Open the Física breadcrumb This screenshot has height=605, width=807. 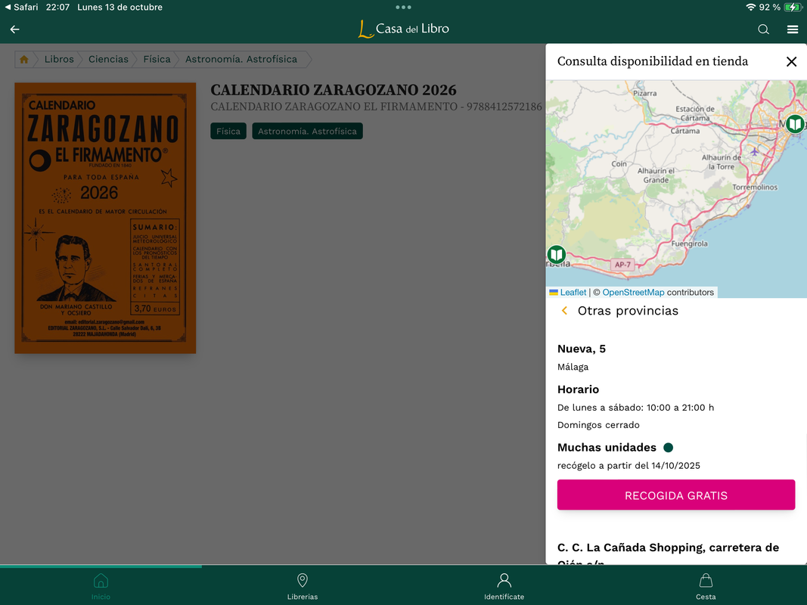157,59
